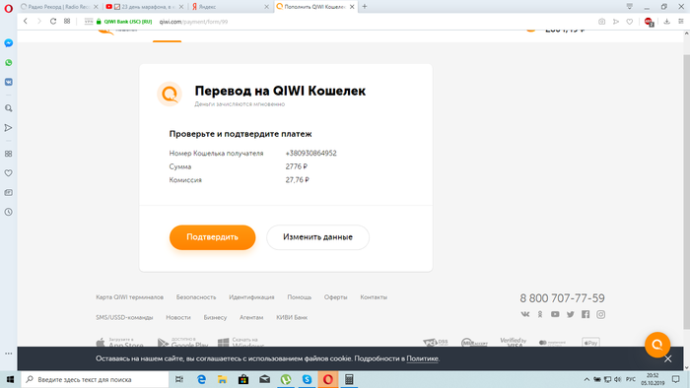Image resolution: width=690 pixels, height=388 pixels.
Task: Open the КИВИ Банк footer link
Action: (x=292, y=317)
